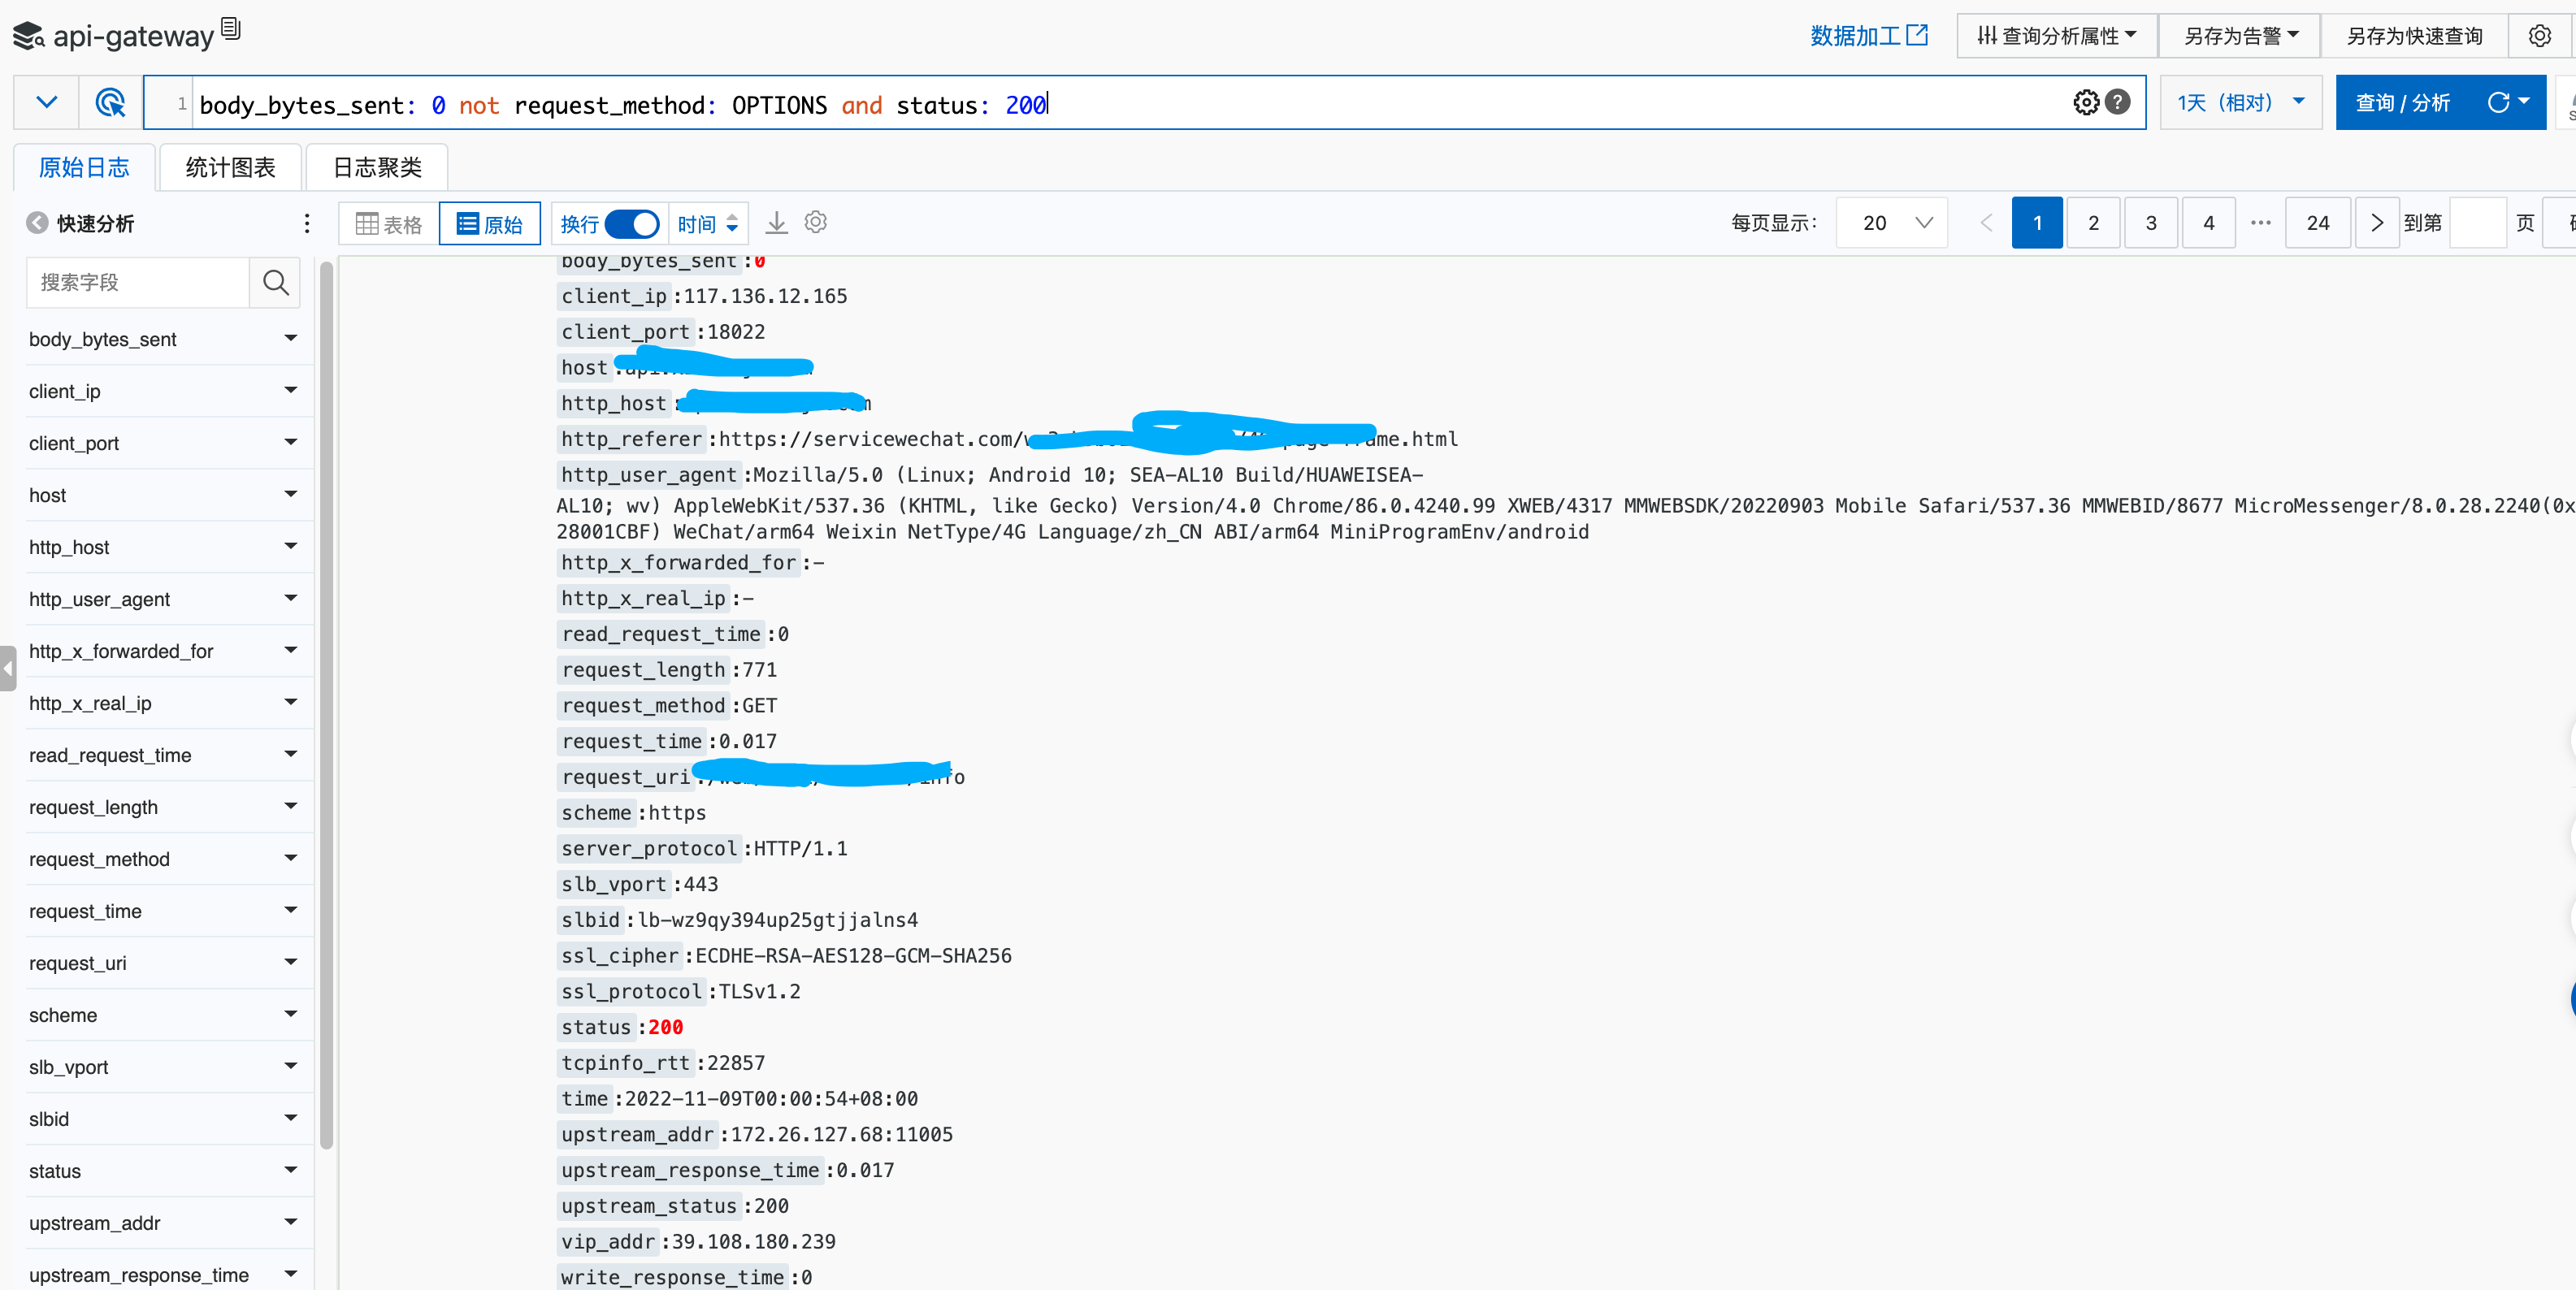Click the download logs icon
The image size is (2576, 1290).
point(776,222)
